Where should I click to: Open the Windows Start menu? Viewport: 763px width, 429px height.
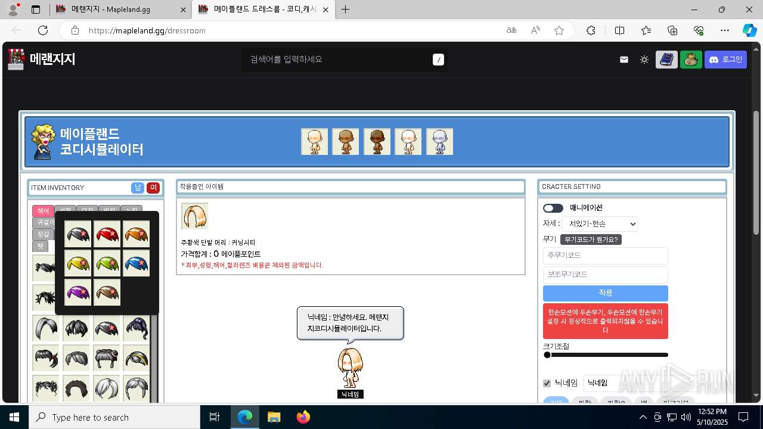(x=14, y=417)
